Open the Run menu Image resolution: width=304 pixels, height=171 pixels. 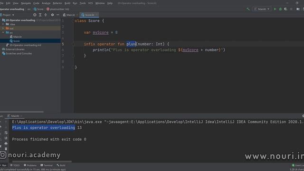coord(75,3)
